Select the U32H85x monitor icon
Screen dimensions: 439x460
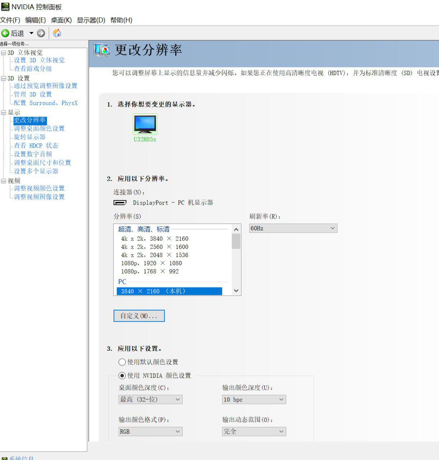click(x=145, y=124)
